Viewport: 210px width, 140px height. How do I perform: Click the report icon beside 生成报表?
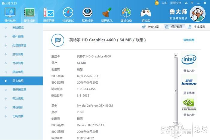(190, 27)
